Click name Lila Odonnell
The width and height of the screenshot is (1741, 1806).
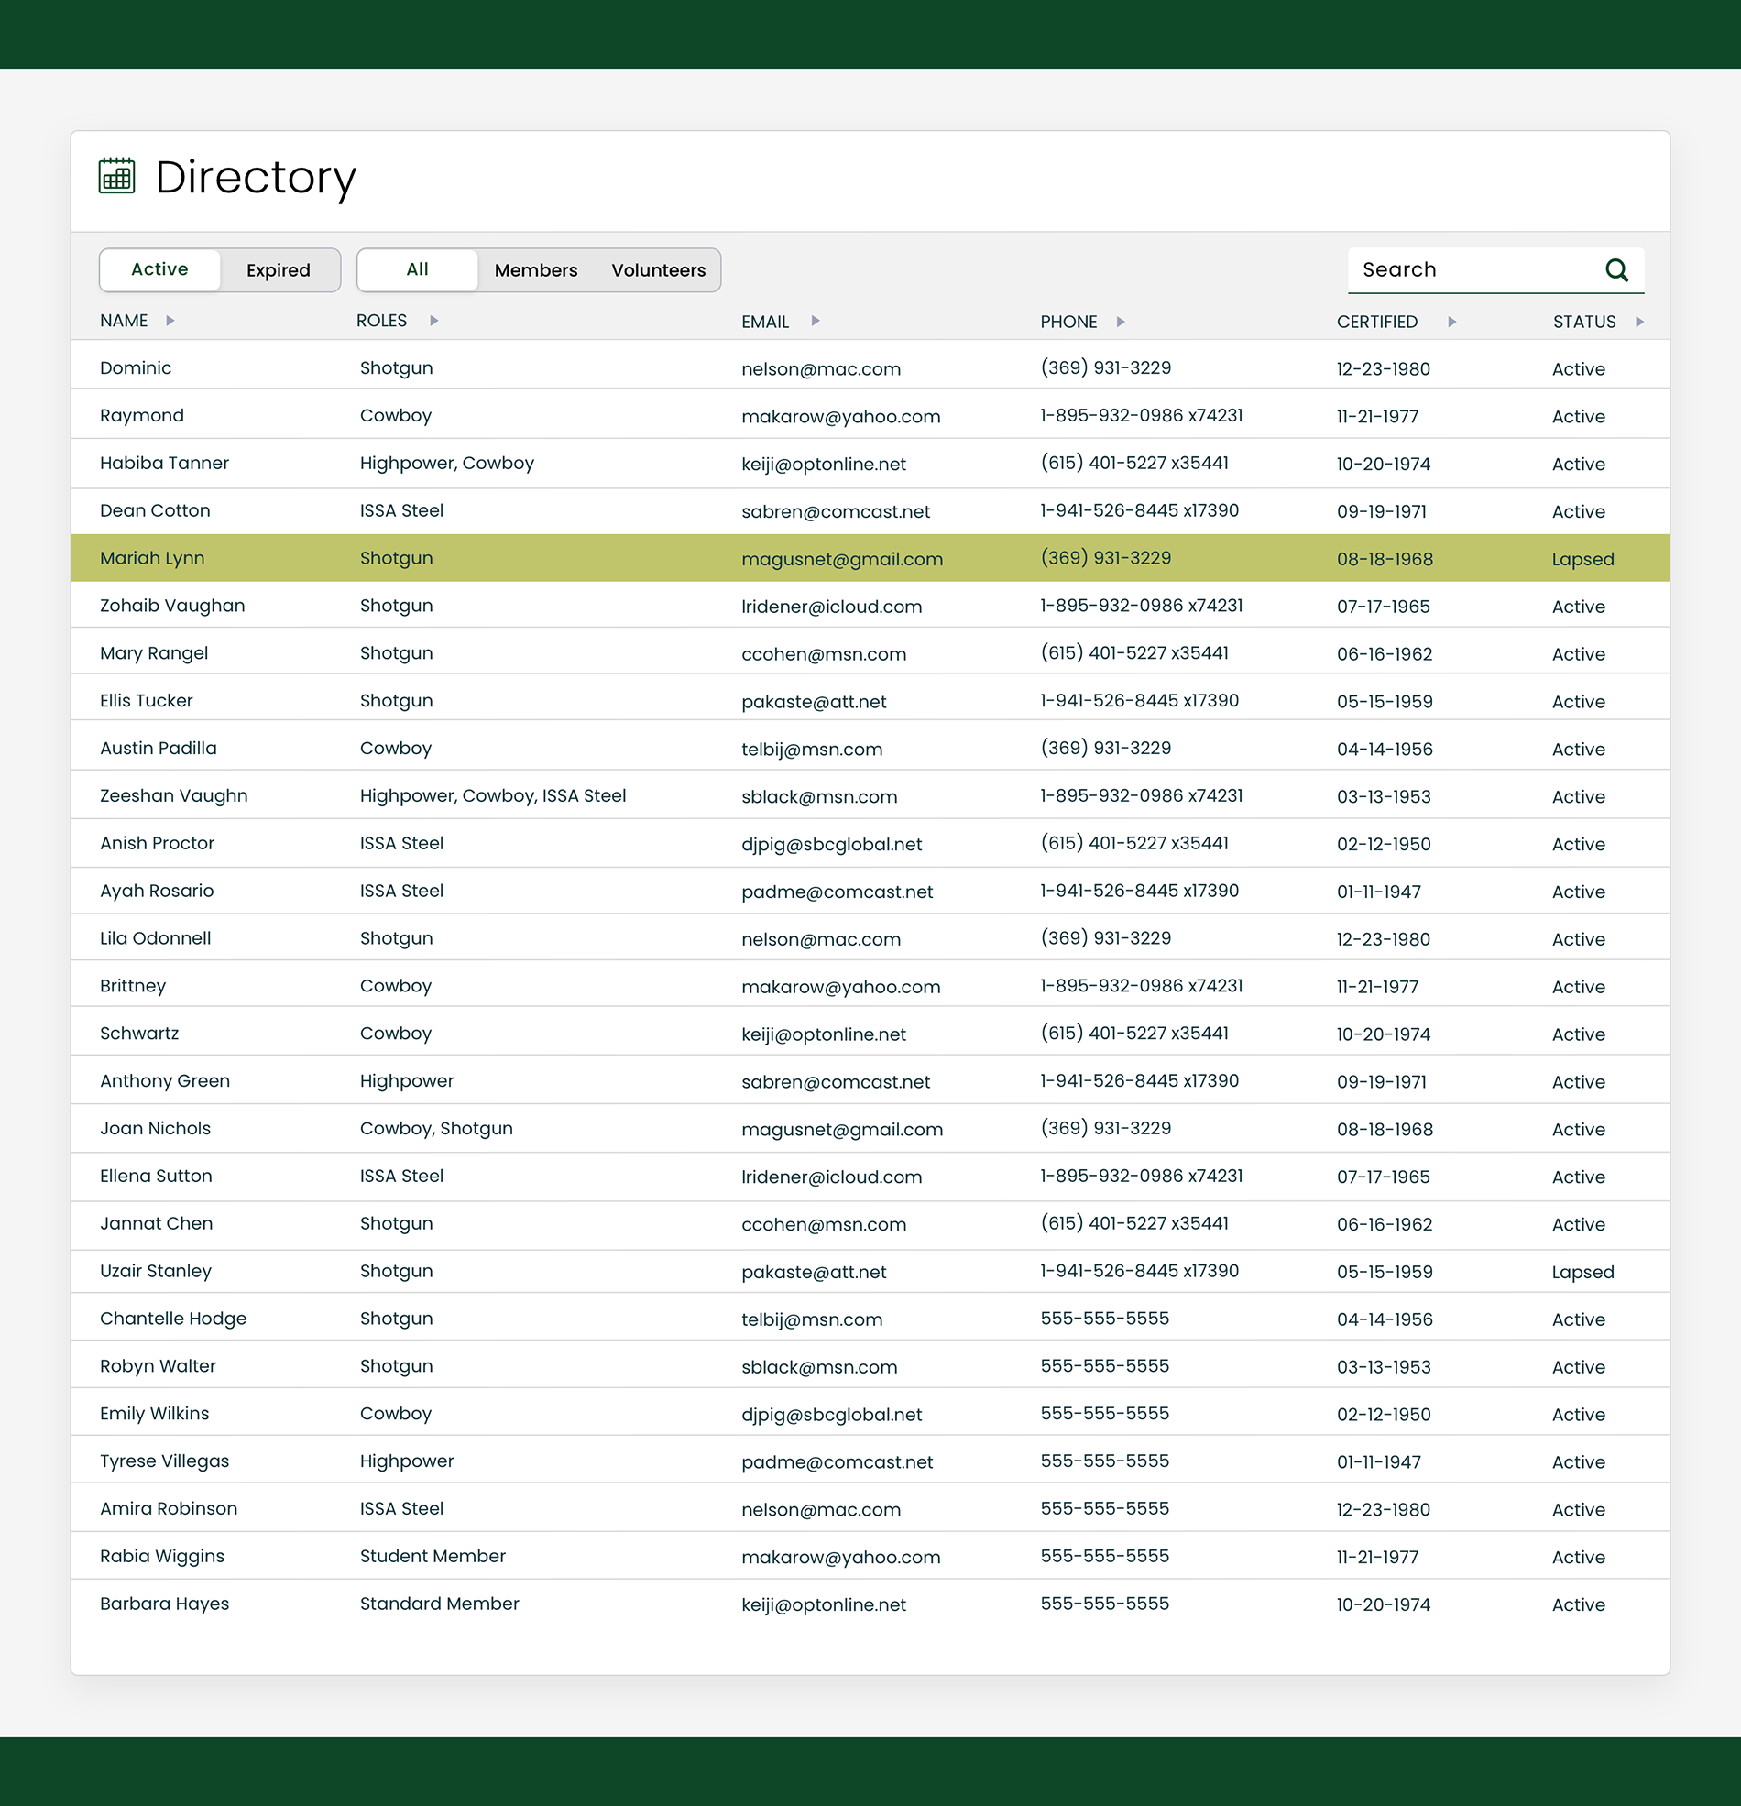(155, 938)
